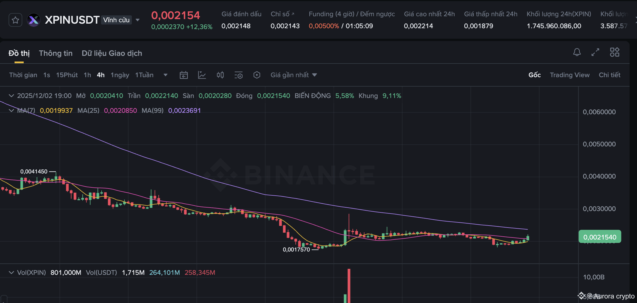
Task: Collapse the candle info row chevron
Action: coord(11,96)
